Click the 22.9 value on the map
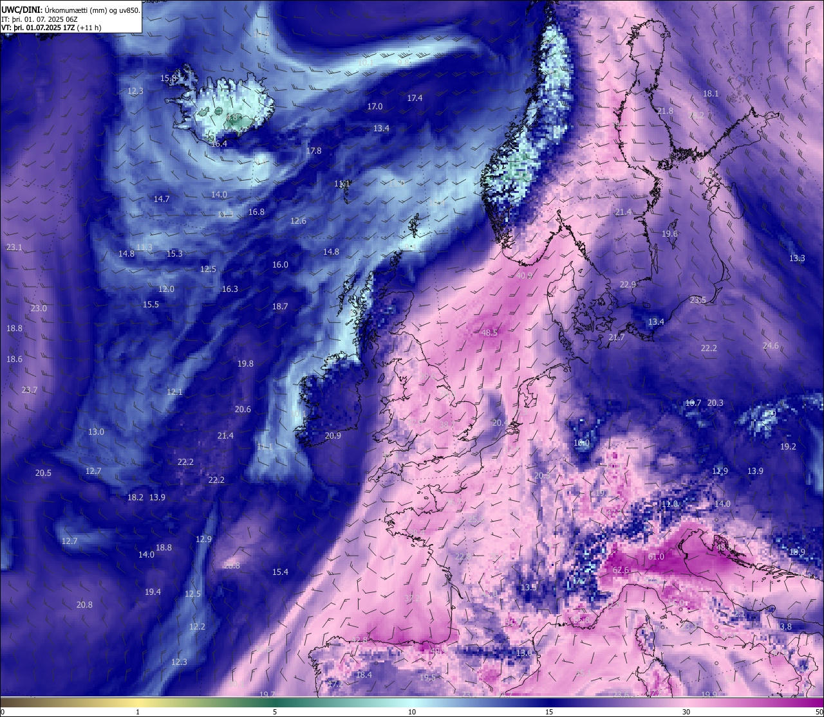Screen dimensions: 824x717 628,285
